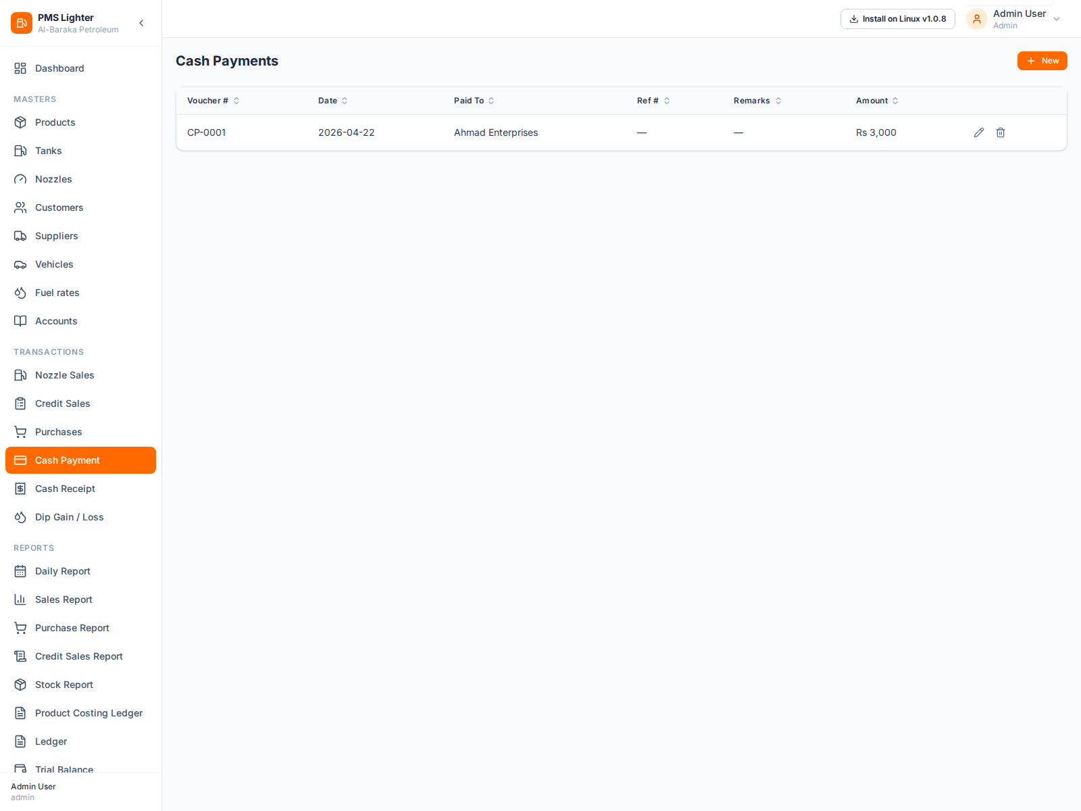Click the Product Costing Ledger document icon
The image size is (1081, 811).
(x=20, y=713)
